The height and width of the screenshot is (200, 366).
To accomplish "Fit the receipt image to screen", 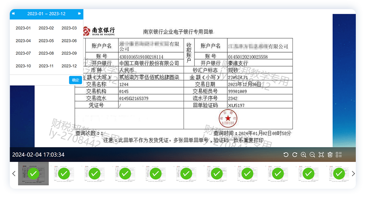I will point(321,155).
